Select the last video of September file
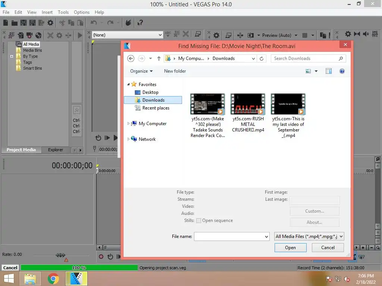This screenshot has height=286, width=382. (288, 116)
